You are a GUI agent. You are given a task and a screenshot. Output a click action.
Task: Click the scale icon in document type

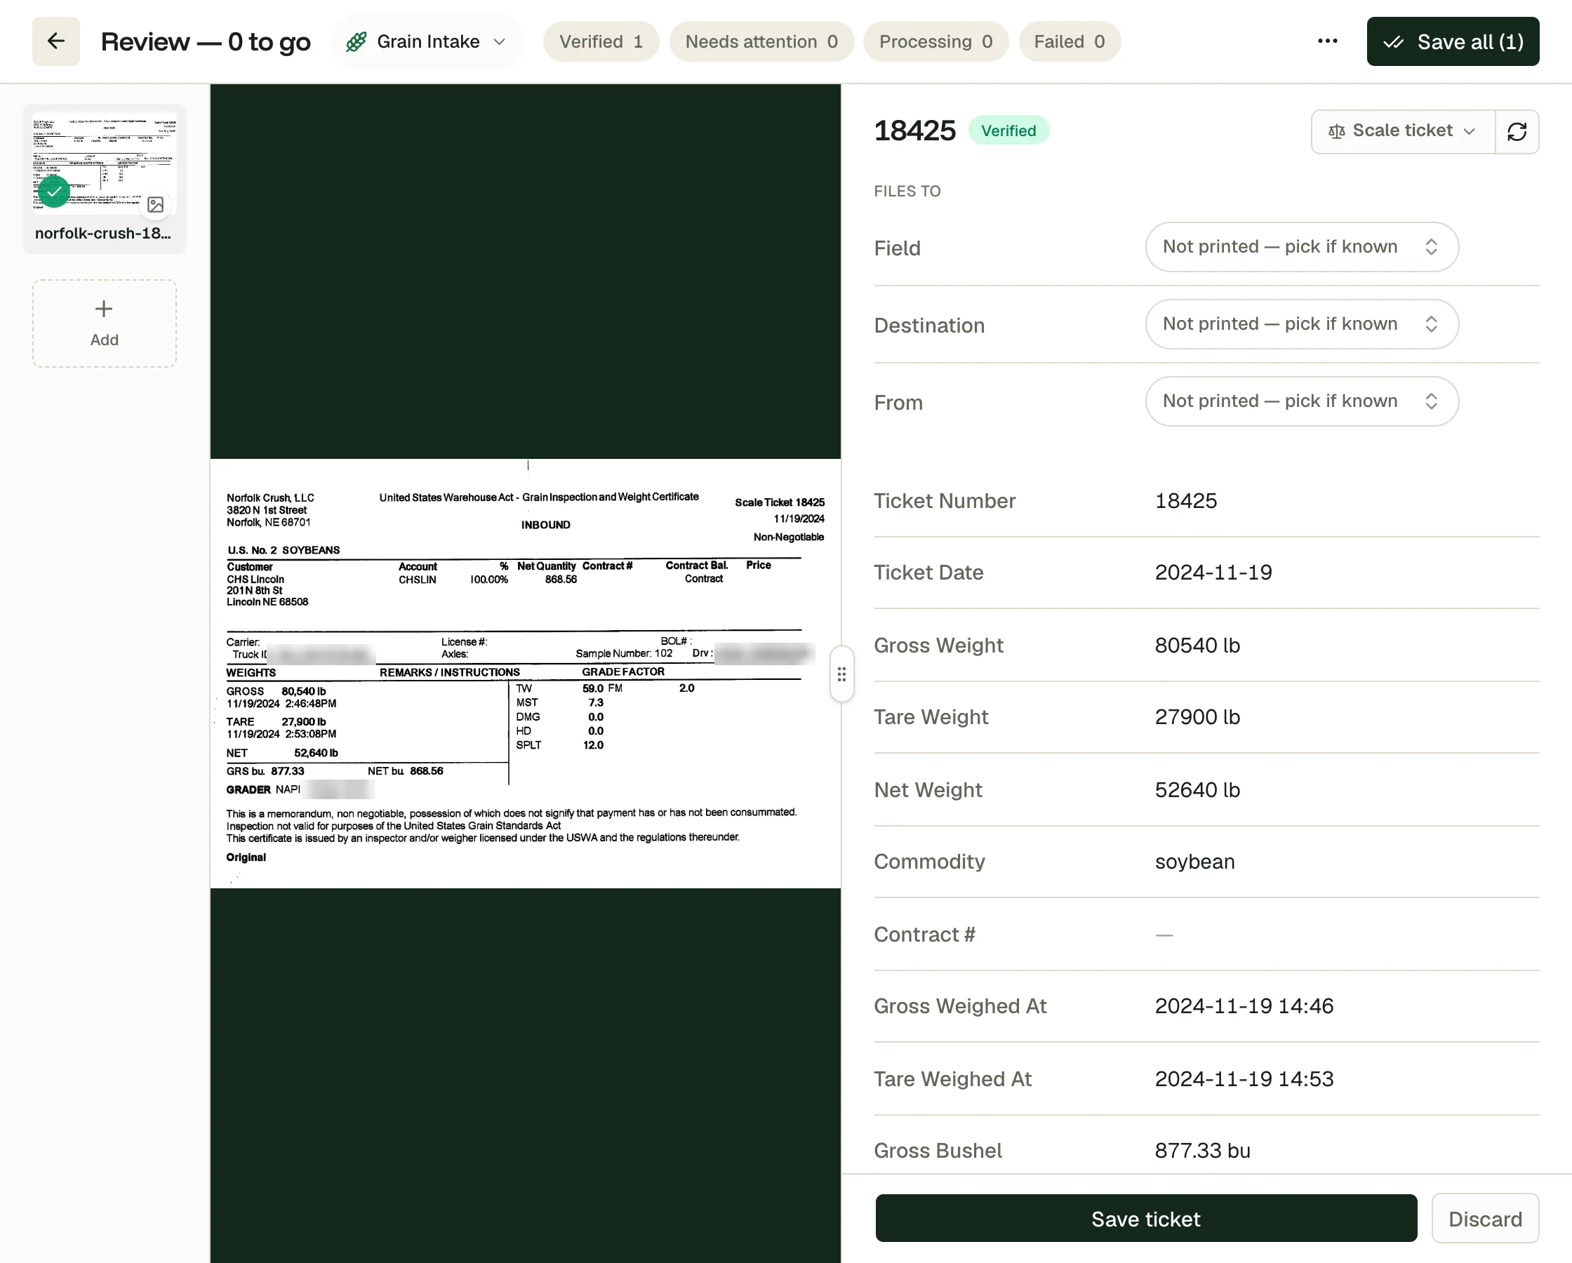(x=1336, y=131)
